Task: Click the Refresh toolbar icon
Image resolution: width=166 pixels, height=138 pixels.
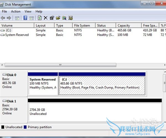Action: 40,18
